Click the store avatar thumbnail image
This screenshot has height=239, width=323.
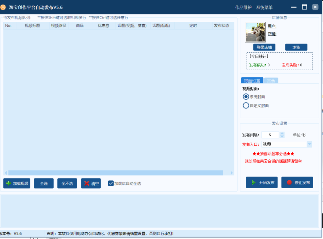255,32
